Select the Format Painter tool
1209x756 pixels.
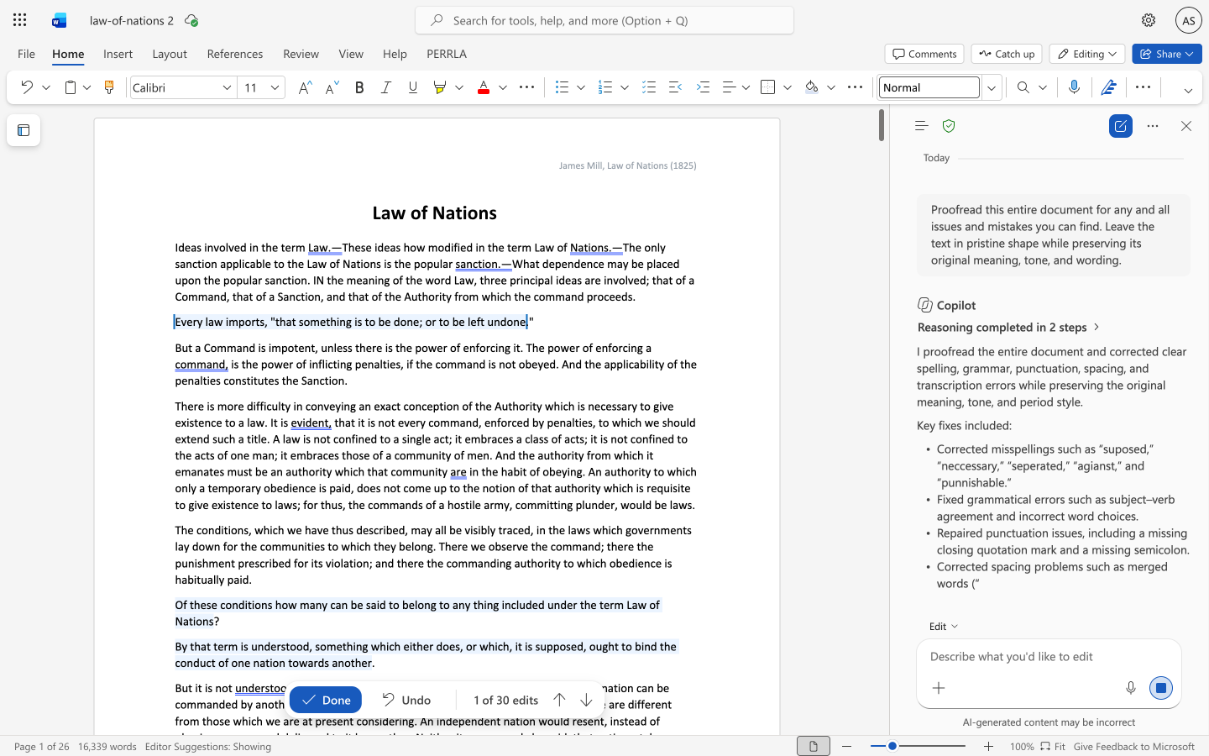coord(108,87)
